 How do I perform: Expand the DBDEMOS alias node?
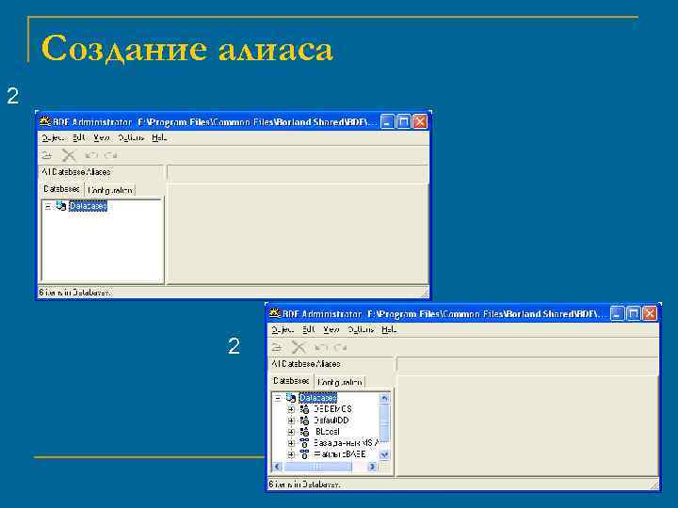291,409
